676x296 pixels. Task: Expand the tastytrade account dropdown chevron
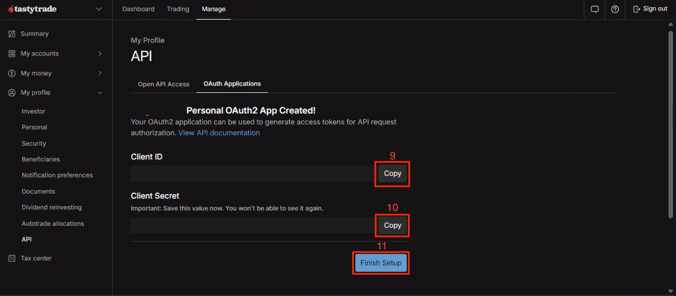click(x=99, y=9)
